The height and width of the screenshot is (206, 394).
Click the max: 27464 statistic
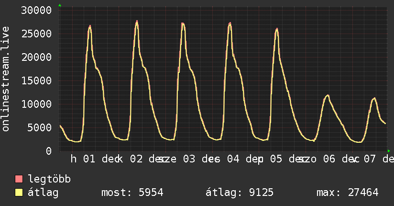click(x=347, y=193)
